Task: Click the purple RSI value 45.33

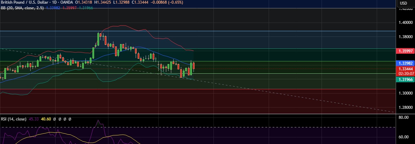Action: pos(34,119)
